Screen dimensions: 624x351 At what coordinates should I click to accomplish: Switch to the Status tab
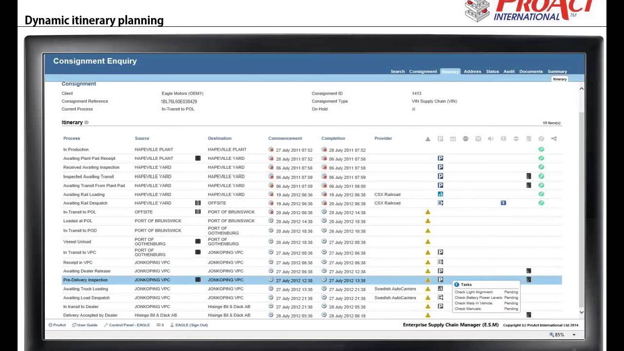492,72
